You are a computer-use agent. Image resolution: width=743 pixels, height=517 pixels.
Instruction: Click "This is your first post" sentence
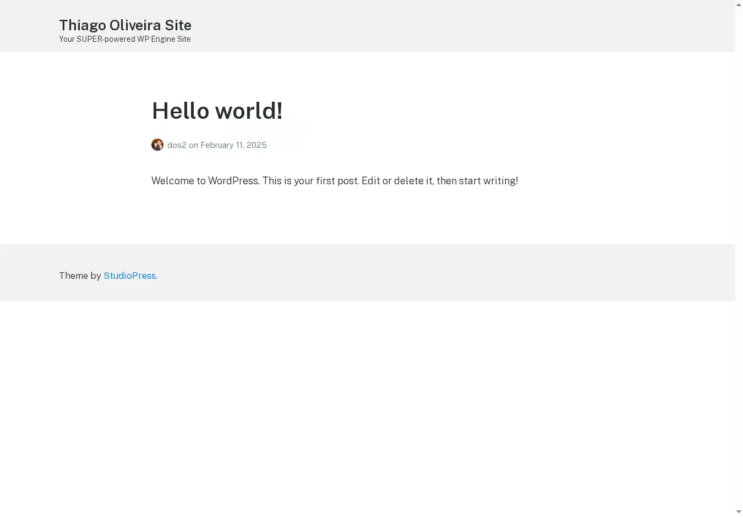coord(310,181)
